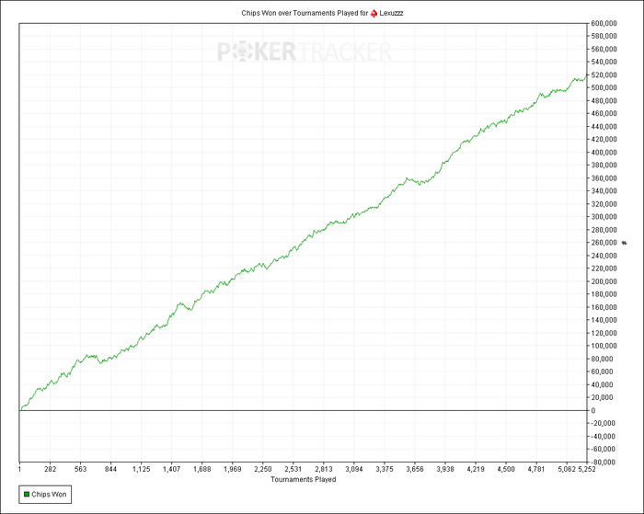Click the 1,688 x-axis tick label
The width and height of the screenshot is (644, 514).
(202, 469)
